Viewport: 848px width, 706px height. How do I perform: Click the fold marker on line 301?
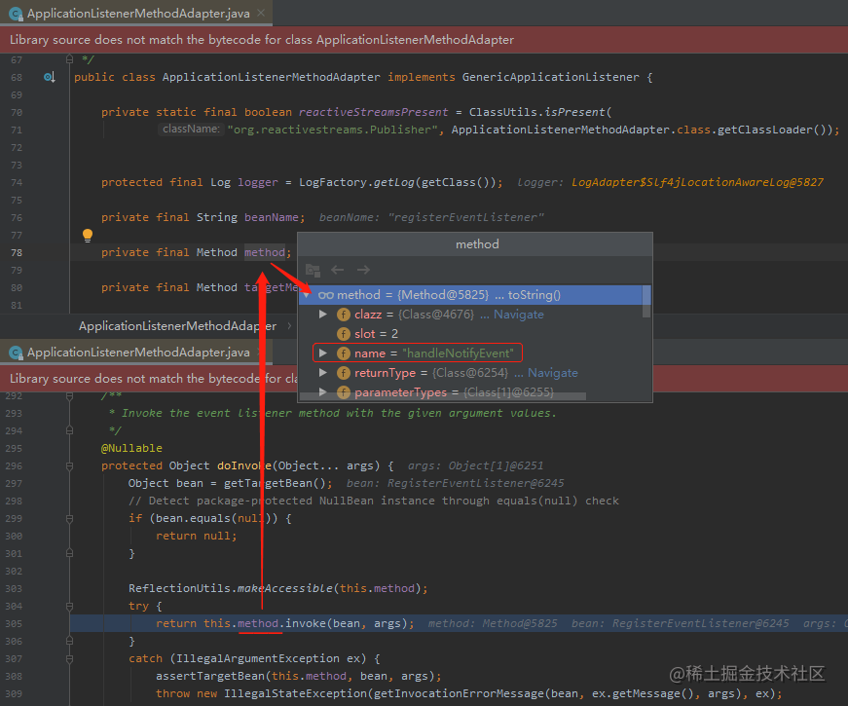(69, 553)
